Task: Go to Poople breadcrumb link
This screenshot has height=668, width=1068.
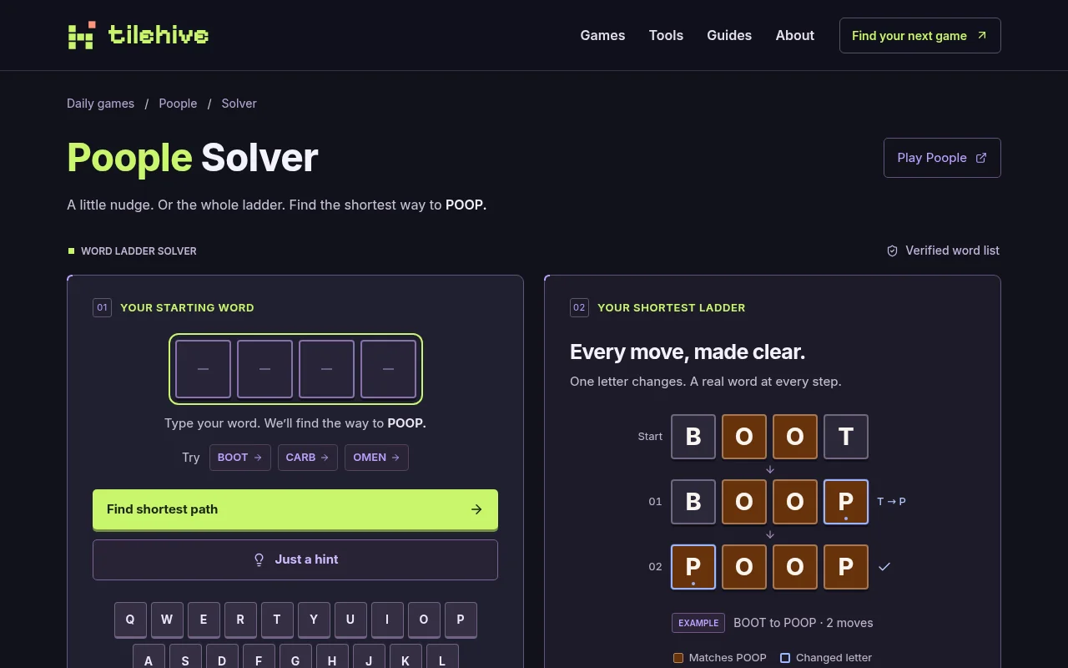Action: click(178, 104)
